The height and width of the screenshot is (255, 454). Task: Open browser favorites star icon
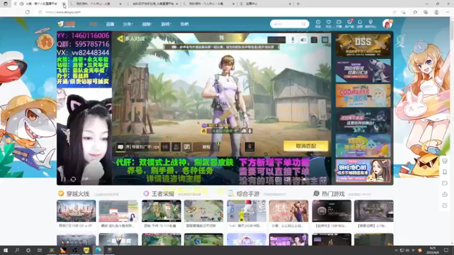pos(415,12)
